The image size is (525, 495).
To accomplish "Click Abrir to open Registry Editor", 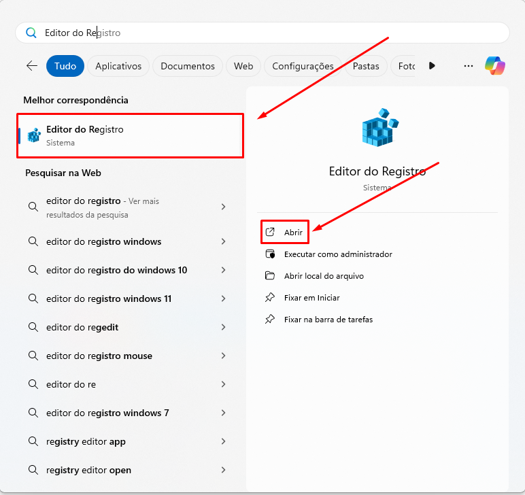I will tap(284, 232).
